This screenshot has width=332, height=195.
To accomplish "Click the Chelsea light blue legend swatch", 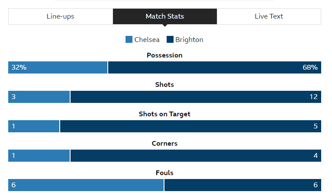I will point(129,39).
